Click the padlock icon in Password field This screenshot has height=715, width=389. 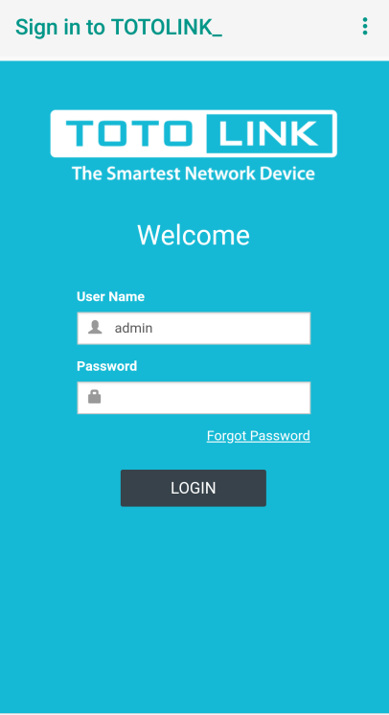pos(95,396)
